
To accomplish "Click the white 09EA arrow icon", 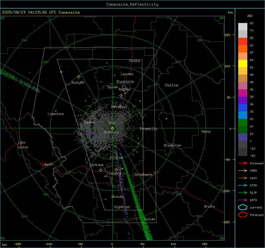I will click(243, 171).
